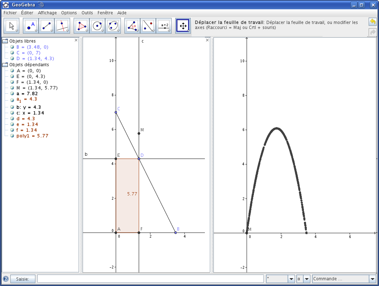Click point M on line c
The width and height of the screenshot is (379, 286).
coord(139,133)
